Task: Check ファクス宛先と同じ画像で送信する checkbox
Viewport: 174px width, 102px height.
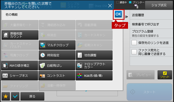Action: click(134, 52)
